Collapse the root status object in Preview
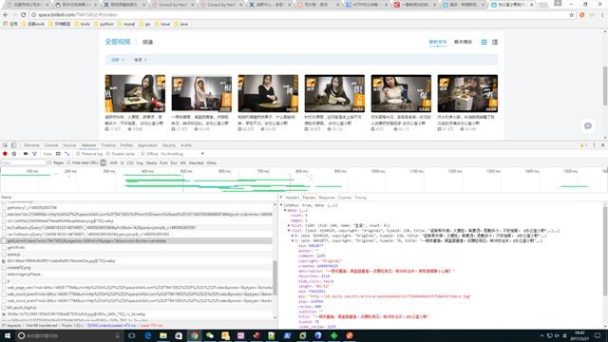 (281, 205)
